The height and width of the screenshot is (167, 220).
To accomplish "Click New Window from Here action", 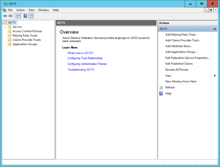I will point(181,81).
